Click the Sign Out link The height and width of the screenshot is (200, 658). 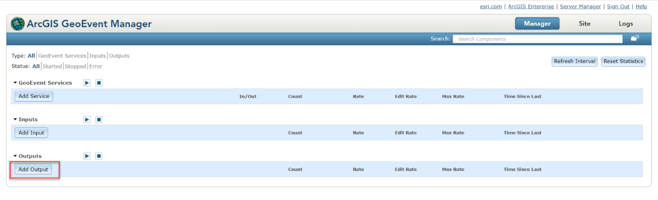[618, 7]
